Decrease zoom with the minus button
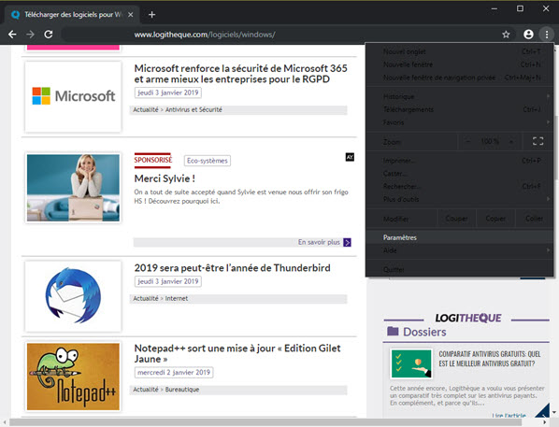Image resolution: width=559 pixels, height=427 pixels. 467,141
